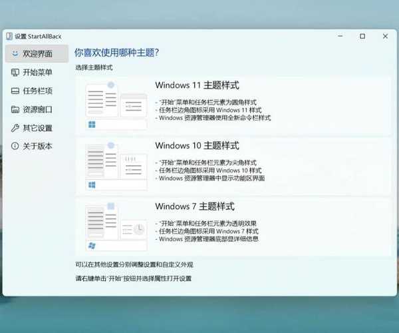Show the 关于版本 page

point(37,146)
